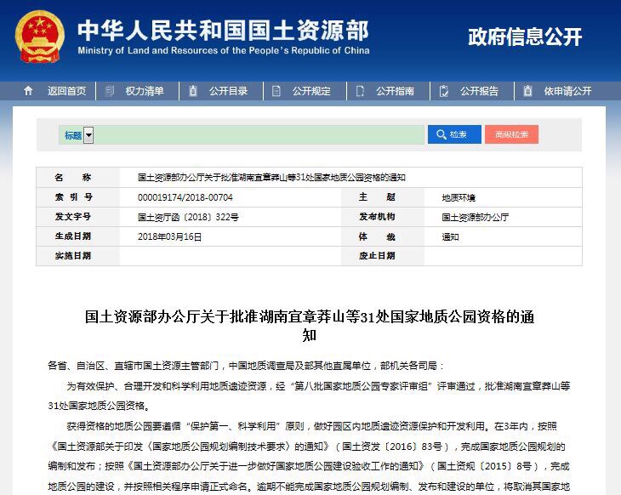Image resolution: width=621 pixels, height=495 pixels.
Task: Click the 发文字号 label cell
Action: pyautogui.click(x=77, y=217)
